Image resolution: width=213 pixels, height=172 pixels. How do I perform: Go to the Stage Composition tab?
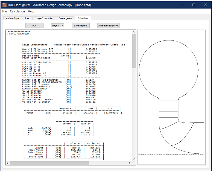[44, 18]
